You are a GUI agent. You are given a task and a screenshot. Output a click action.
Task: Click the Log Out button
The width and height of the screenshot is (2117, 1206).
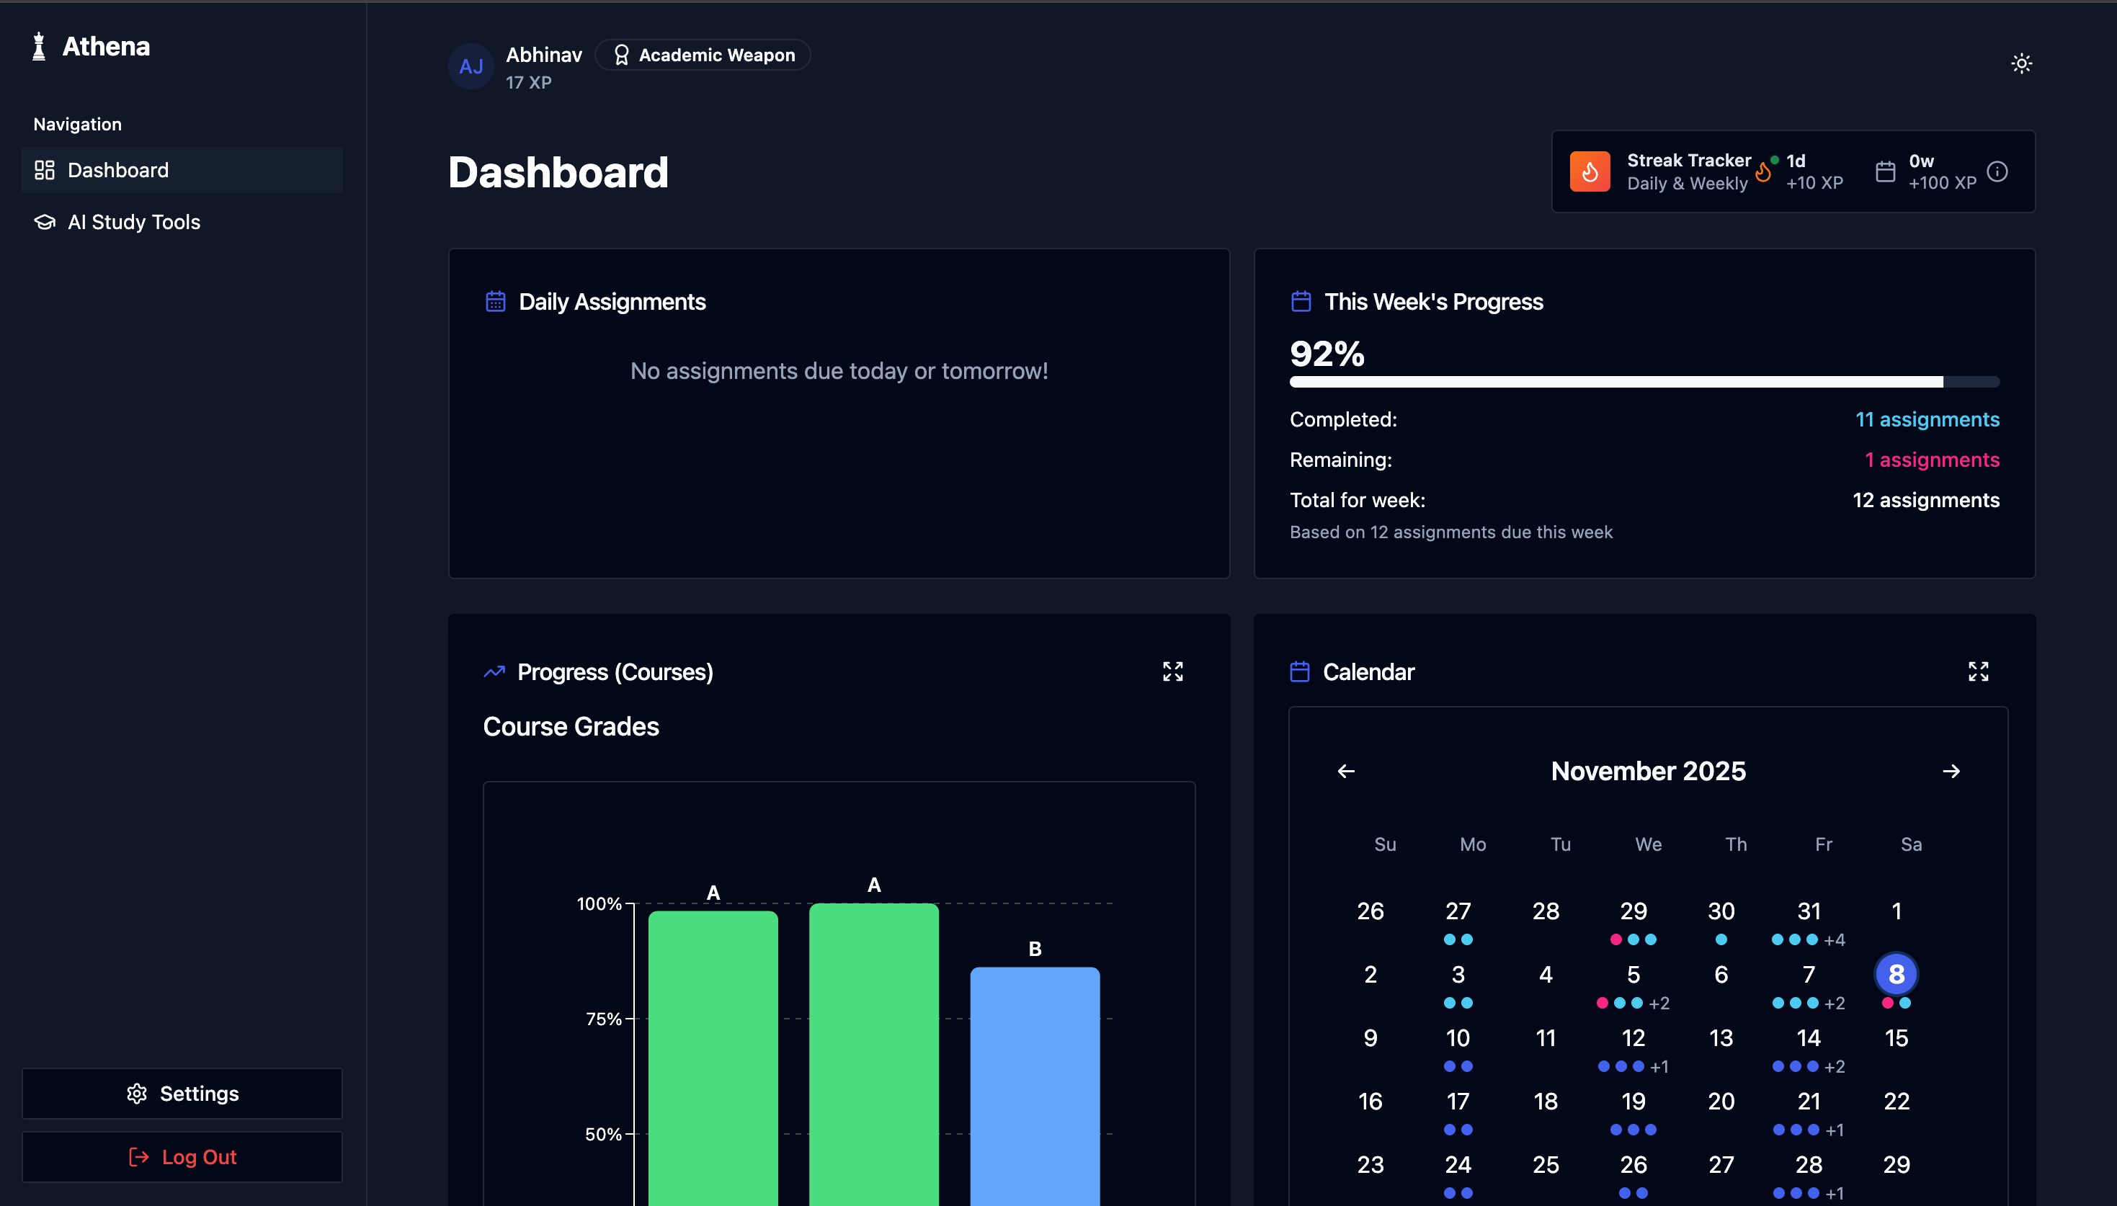182,1157
